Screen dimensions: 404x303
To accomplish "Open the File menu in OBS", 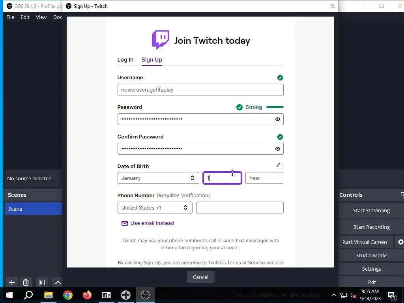I will click(x=10, y=17).
